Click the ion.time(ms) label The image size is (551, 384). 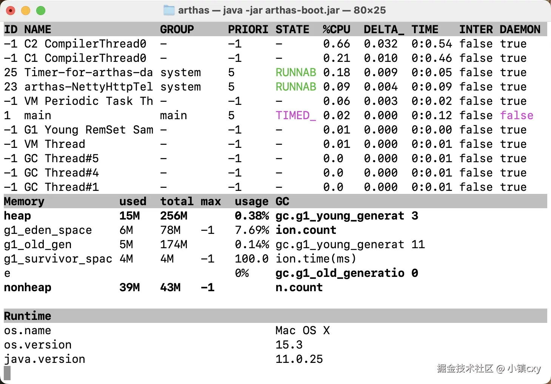click(x=316, y=259)
